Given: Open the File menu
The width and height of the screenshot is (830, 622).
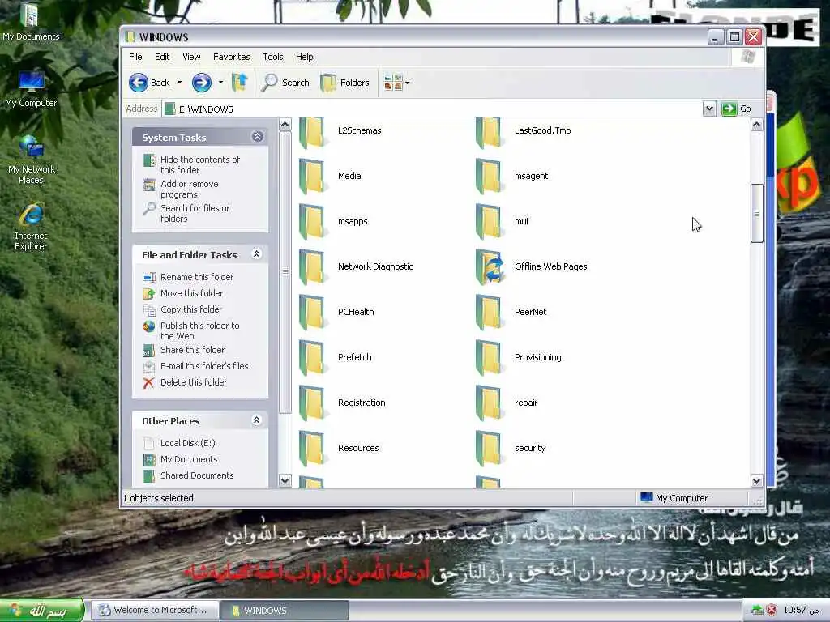Looking at the screenshot, I should tap(135, 57).
